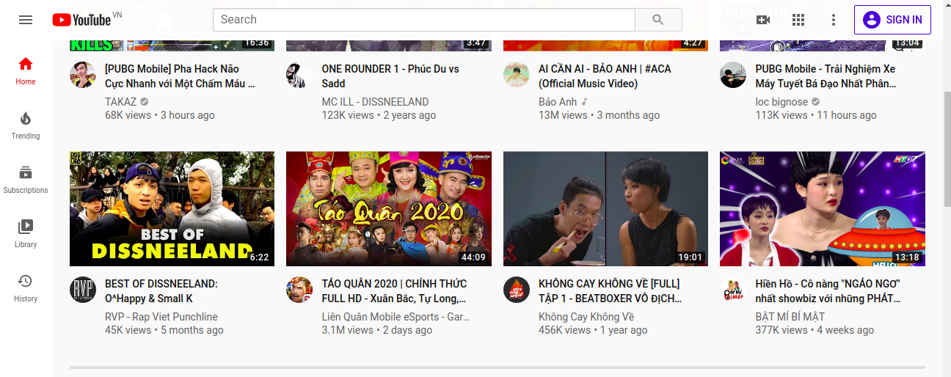Select the Home sidebar item

point(26,70)
